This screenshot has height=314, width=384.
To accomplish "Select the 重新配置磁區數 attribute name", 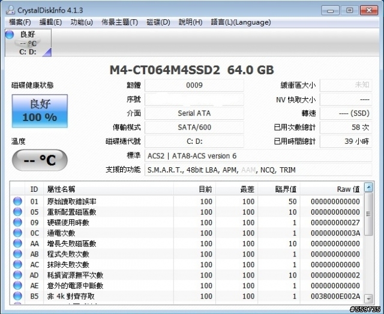I will coord(72,212).
